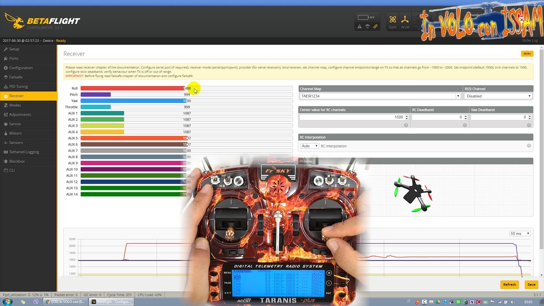Click the Refresh button
The image size is (544, 306).
510,285
